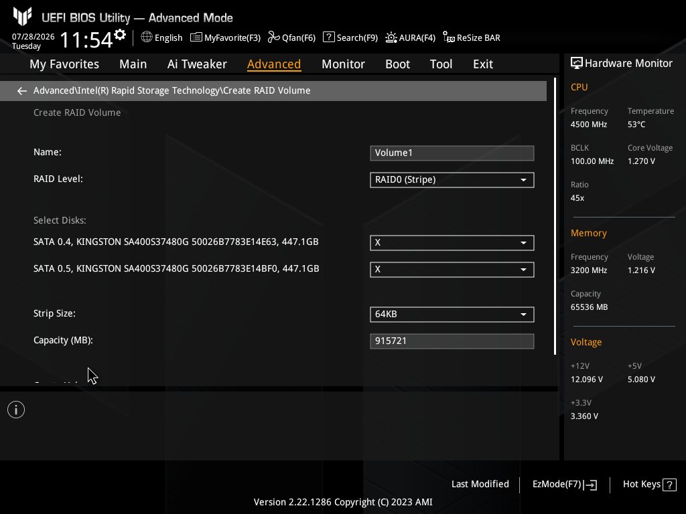Click the Ratio value 45x
686x514 pixels.
(x=577, y=198)
